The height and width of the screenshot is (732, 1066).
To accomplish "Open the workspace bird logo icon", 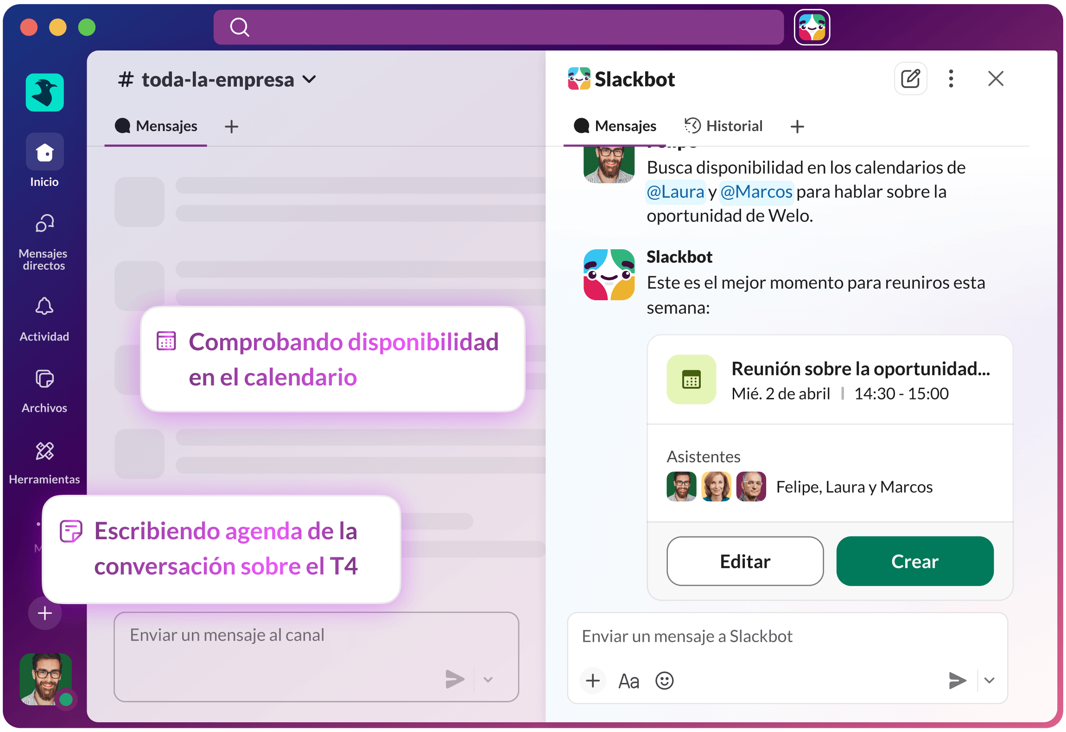I will 44,92.
